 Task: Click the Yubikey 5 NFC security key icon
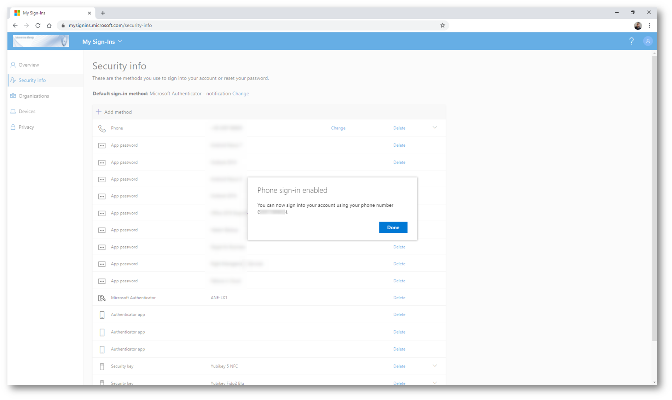pyautogui.click(x=102, y=366)
